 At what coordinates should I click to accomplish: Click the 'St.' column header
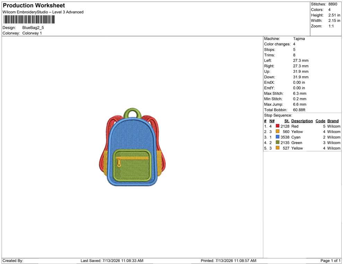click(287, 121)
